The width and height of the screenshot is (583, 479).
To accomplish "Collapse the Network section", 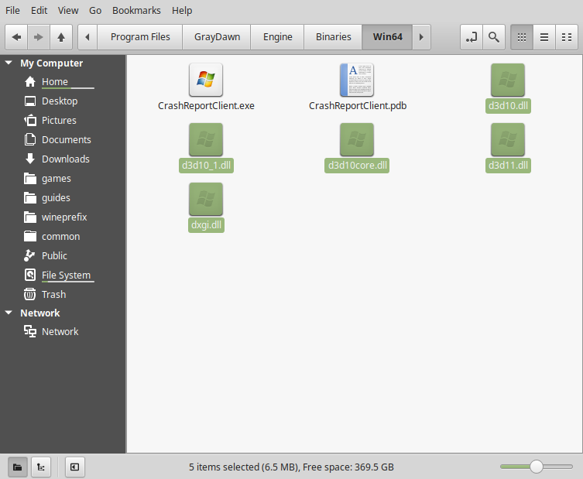I will [9, 313].
